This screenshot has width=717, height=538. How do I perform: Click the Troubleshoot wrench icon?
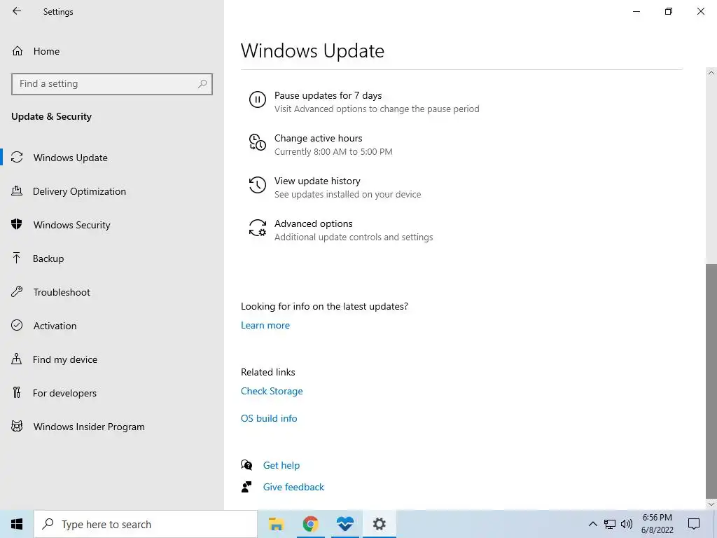[17, 291]
